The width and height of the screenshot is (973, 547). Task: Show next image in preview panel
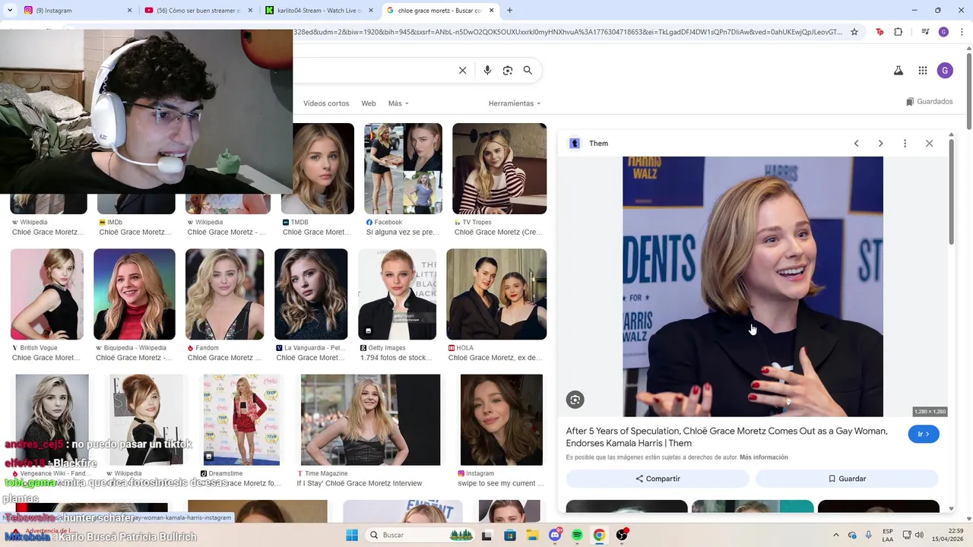[x=880, y=144]
